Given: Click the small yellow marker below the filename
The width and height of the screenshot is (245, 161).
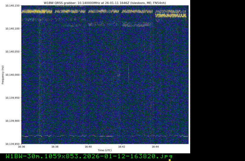Looking at the screenshot, I should coord(170,160).
